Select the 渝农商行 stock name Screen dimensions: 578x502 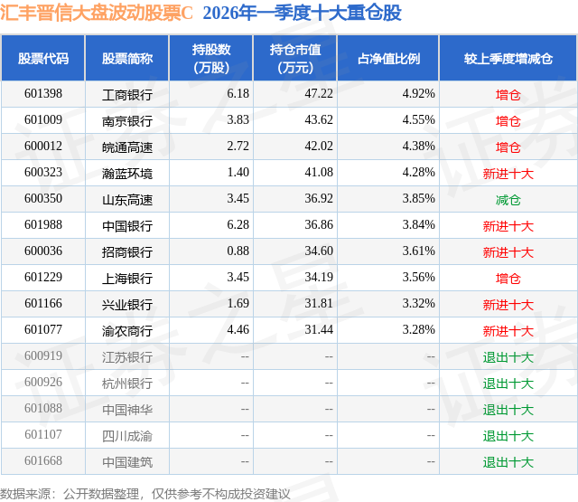[x=127, y=331]
